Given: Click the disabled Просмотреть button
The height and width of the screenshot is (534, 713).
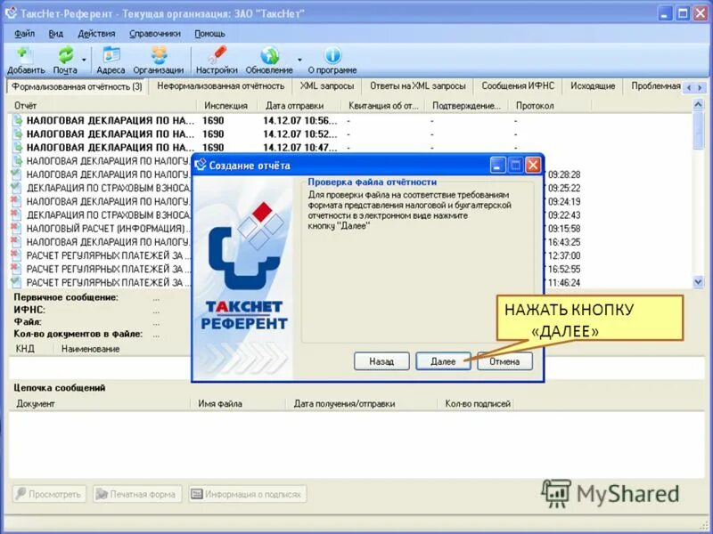Looking at the screenshot, I should pyautogui.click(x=50, y=494).
